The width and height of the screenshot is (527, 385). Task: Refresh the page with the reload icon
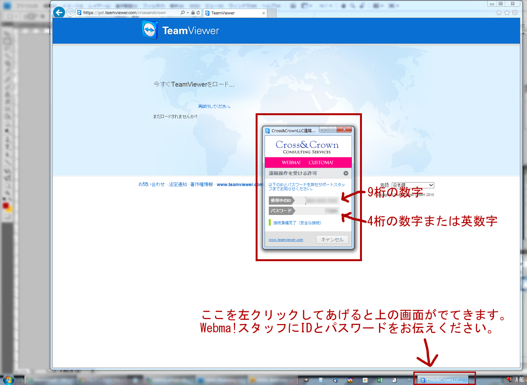click(198, 13)
